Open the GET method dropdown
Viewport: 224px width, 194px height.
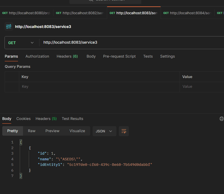click(x=21, y=43)
